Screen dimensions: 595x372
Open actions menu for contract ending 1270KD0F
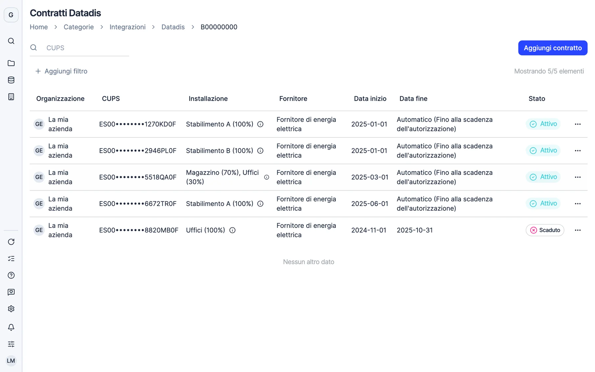click(x=577, y=124)
